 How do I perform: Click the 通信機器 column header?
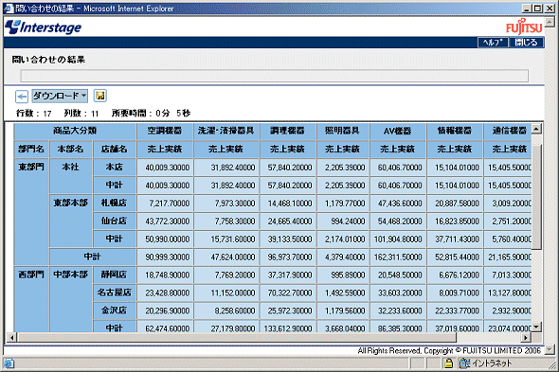pos(508,131)
